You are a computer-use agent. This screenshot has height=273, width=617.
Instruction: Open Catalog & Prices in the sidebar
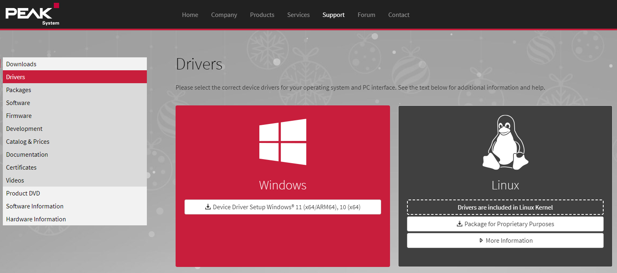[x=75, y=141]
